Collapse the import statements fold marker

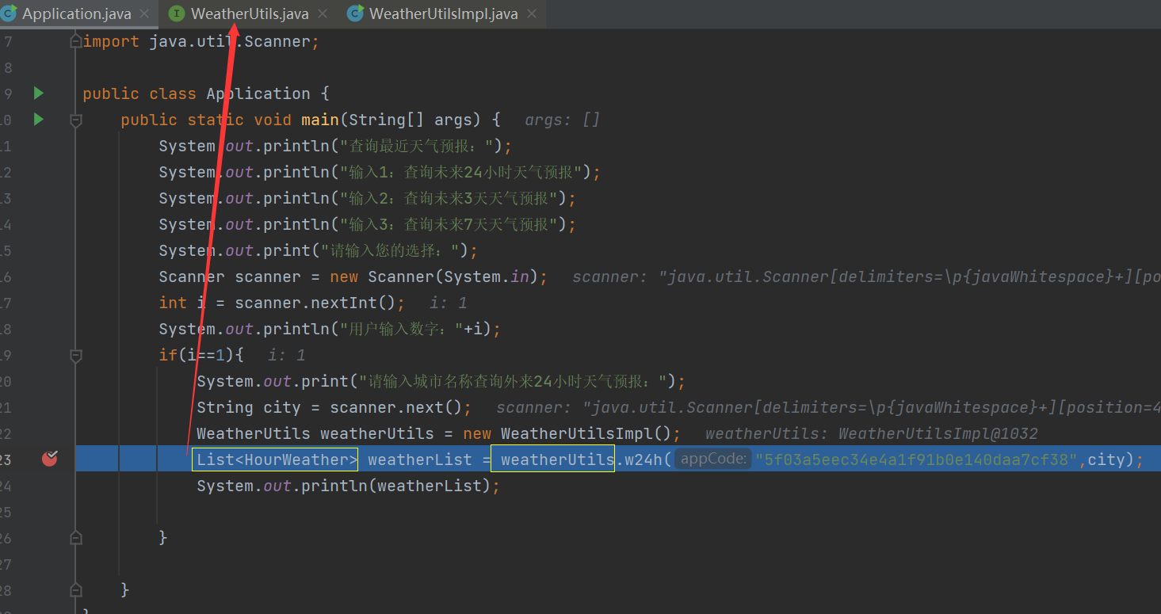(x=76, y=41)
